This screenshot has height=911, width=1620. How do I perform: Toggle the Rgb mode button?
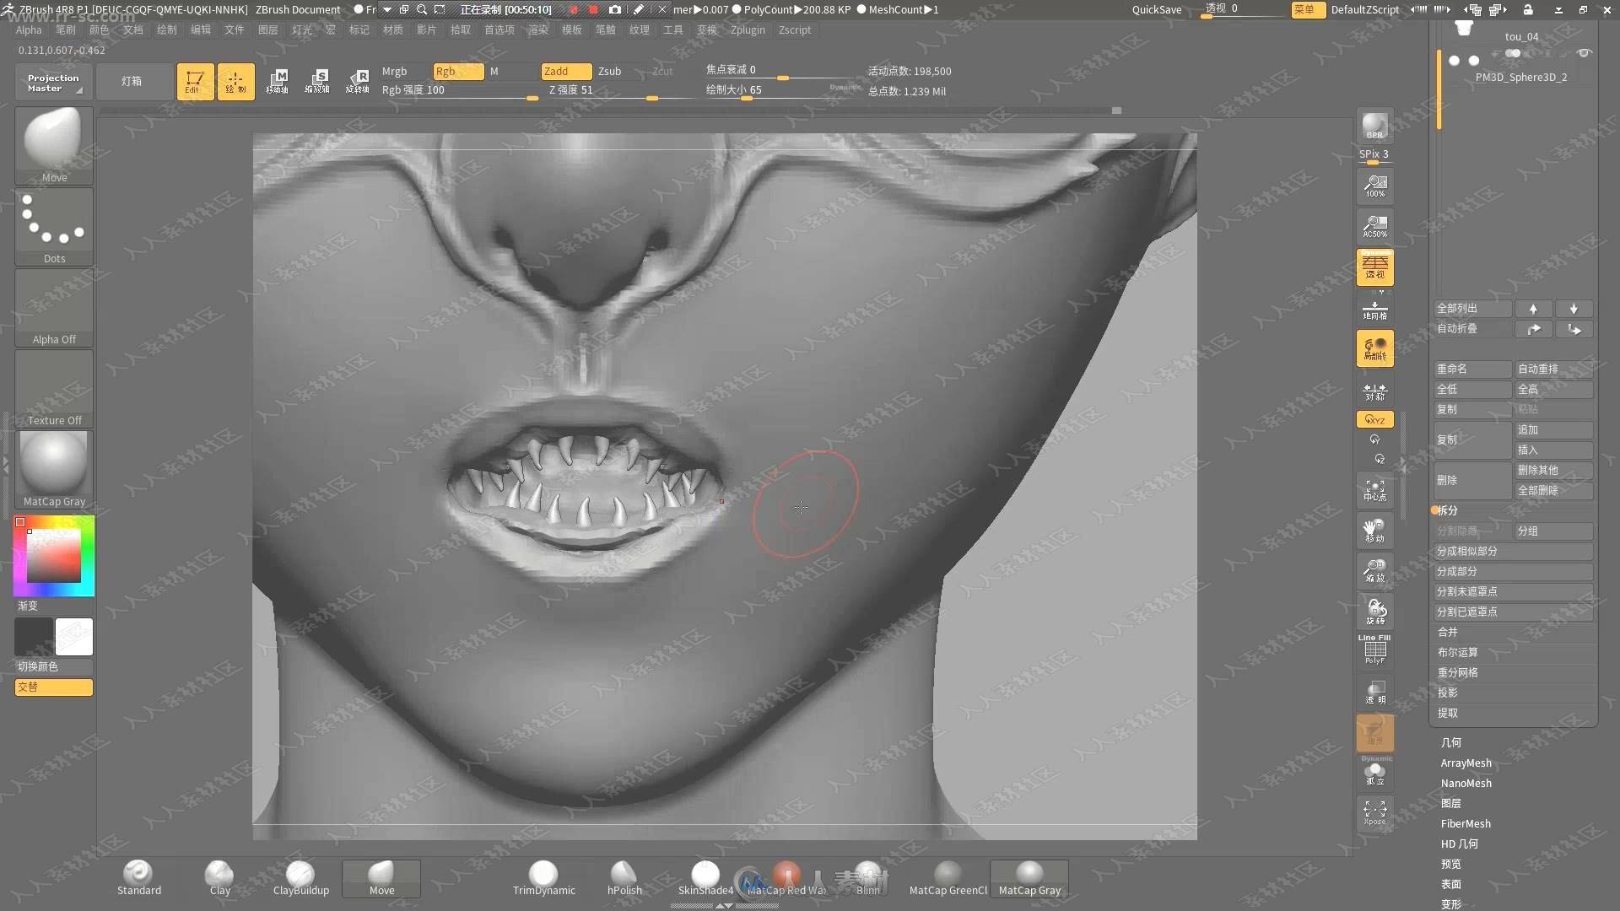(x=458, y=71)
